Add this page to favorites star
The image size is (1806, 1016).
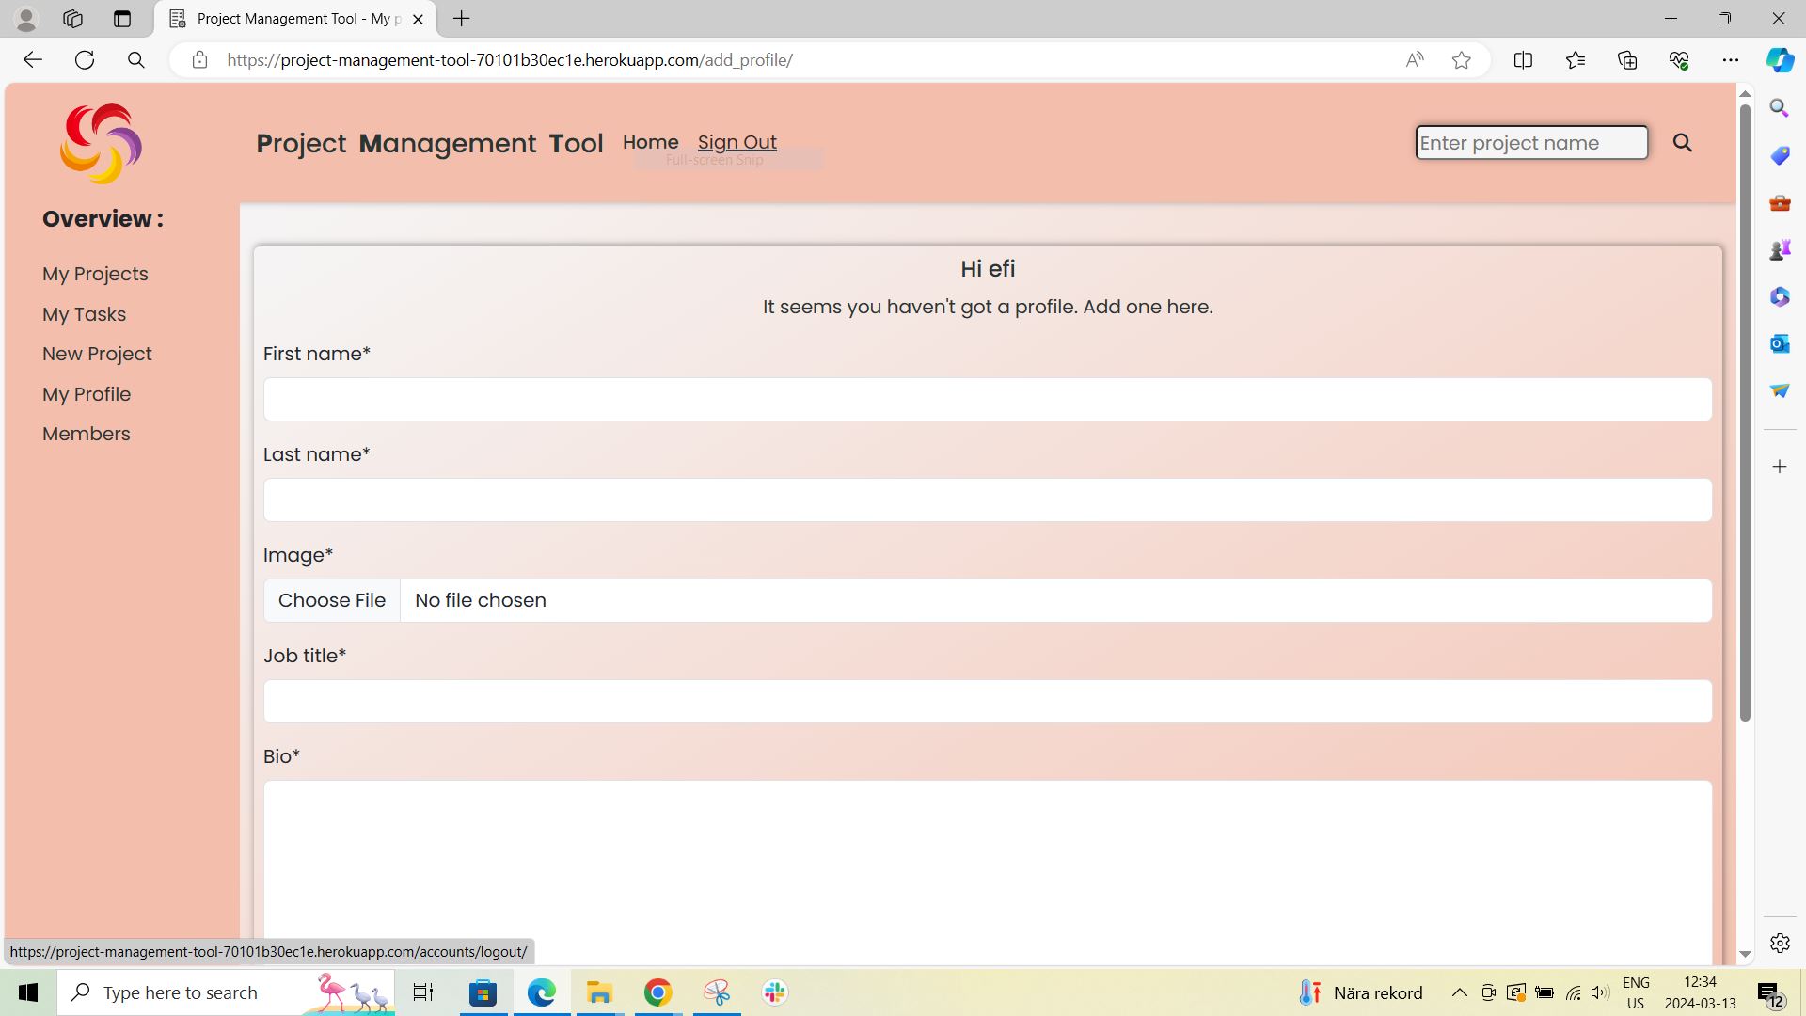[x=1461, y=59]
